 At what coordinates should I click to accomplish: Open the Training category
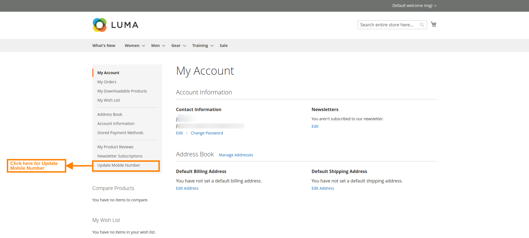pyautogui.click(x=200, y=46)
